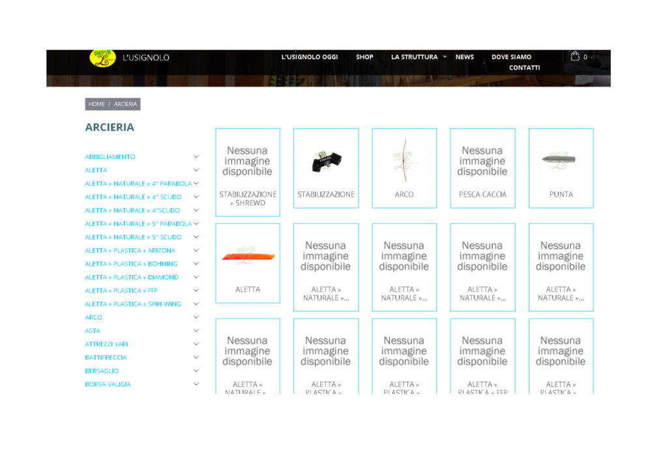Open the ARCO bow image card
The height and width of the screenshot is (460, 652).
coord(404,168)
